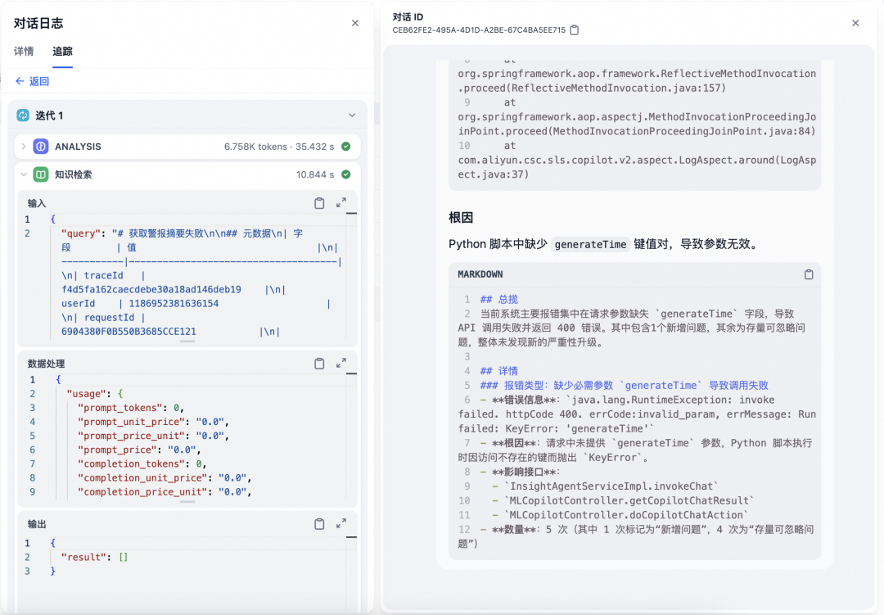This screenshot has height=615, width=884.
Task: Click the ANALYSIS step icon
Action: pyautogui.click(x=41, y=147)
